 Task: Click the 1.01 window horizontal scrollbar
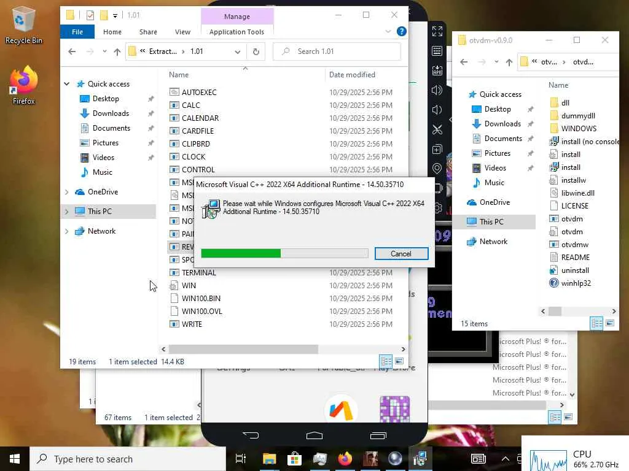point(243,349)
